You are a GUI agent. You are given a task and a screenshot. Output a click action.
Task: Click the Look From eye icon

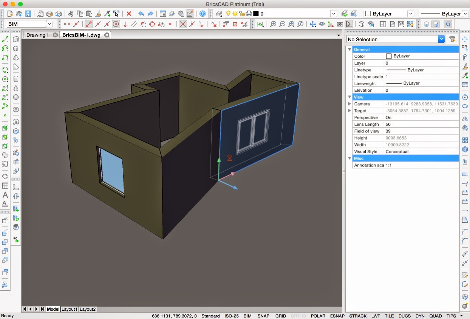coord(322,24)
